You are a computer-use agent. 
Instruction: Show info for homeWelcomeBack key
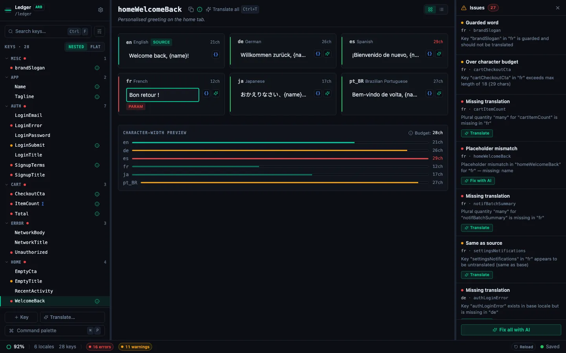tap(200, 9)
